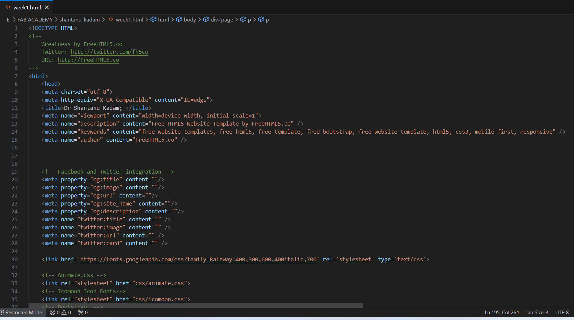Click the DOCTYPE HTML declaration line
The width and height of the screenshot is (574, 320).
point(53,28)
